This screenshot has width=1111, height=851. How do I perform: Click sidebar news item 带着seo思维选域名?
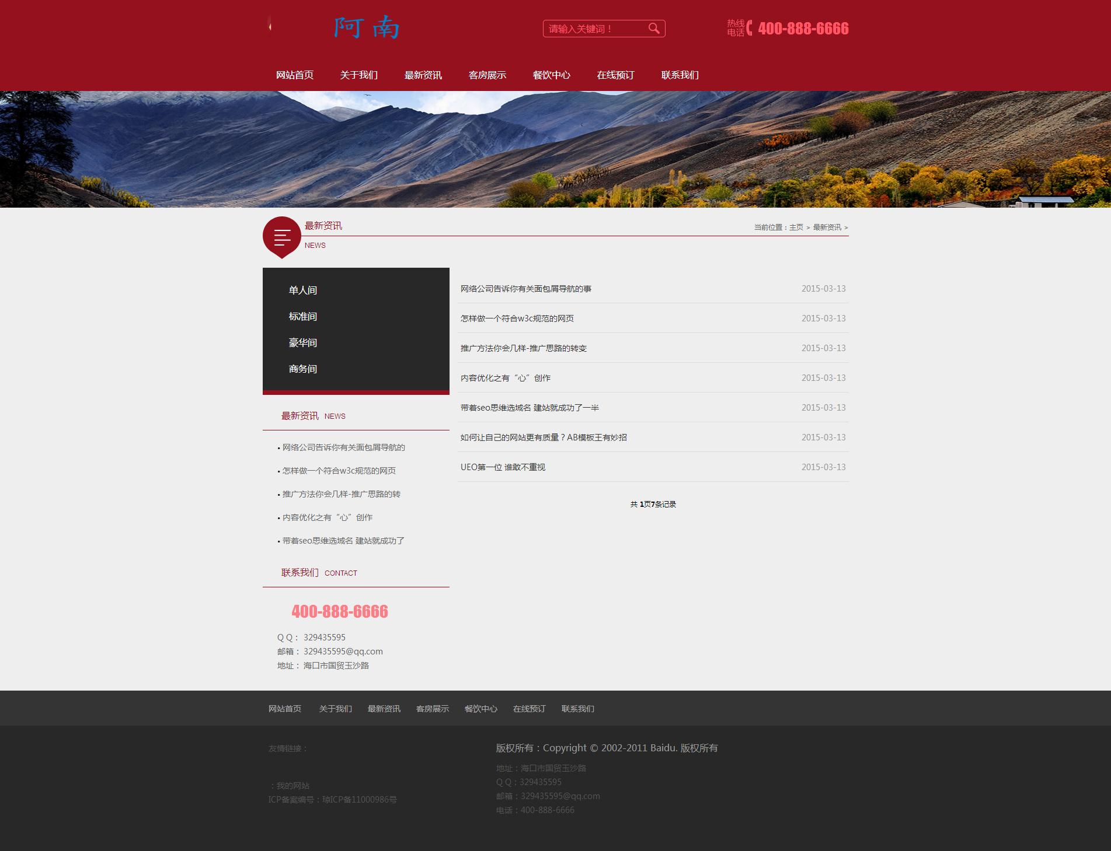tap(343, 541)
